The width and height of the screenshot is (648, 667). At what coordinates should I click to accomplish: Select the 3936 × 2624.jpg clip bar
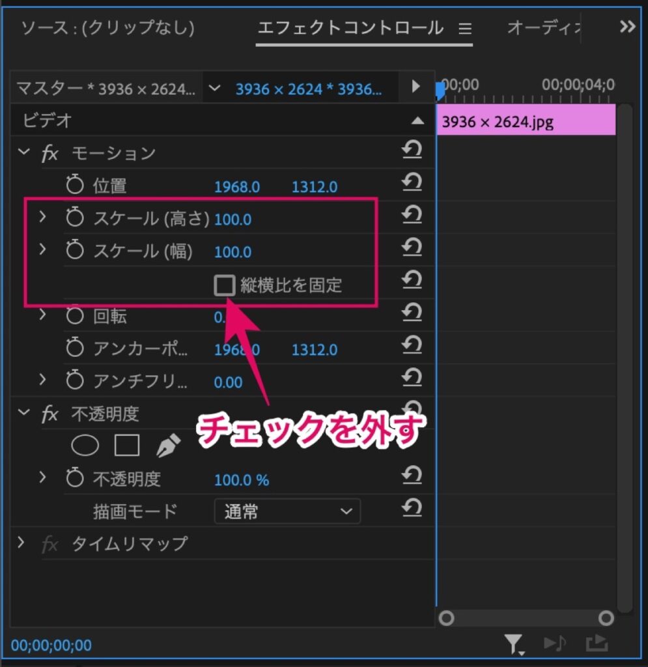coord(526,120)
